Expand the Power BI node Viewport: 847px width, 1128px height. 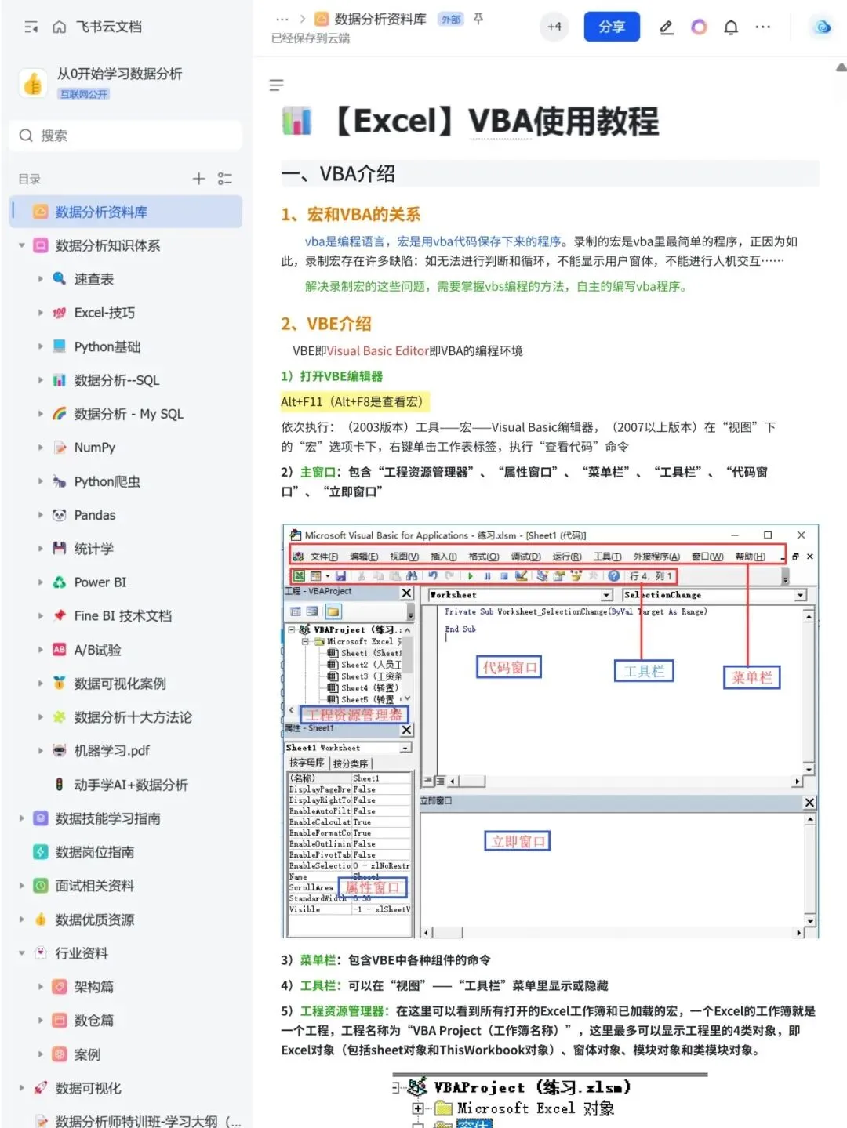click(x=41, y=582)
